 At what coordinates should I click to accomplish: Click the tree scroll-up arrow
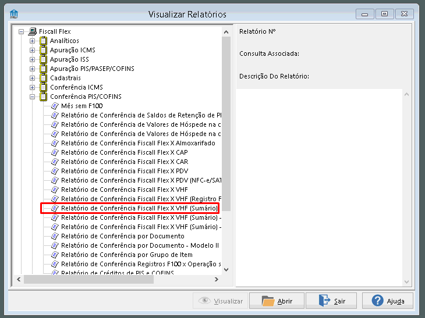click(x=226, y=32)
